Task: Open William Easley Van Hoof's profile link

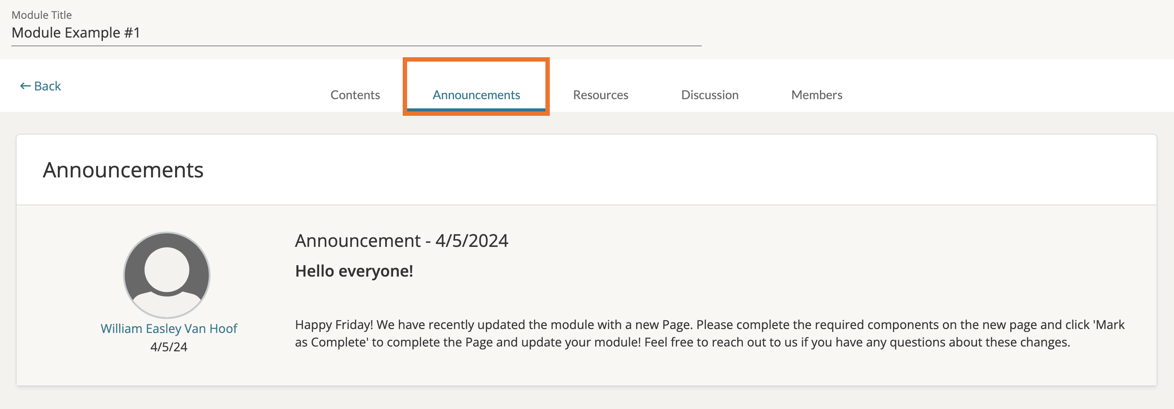Action: click(x=169, y=329)
